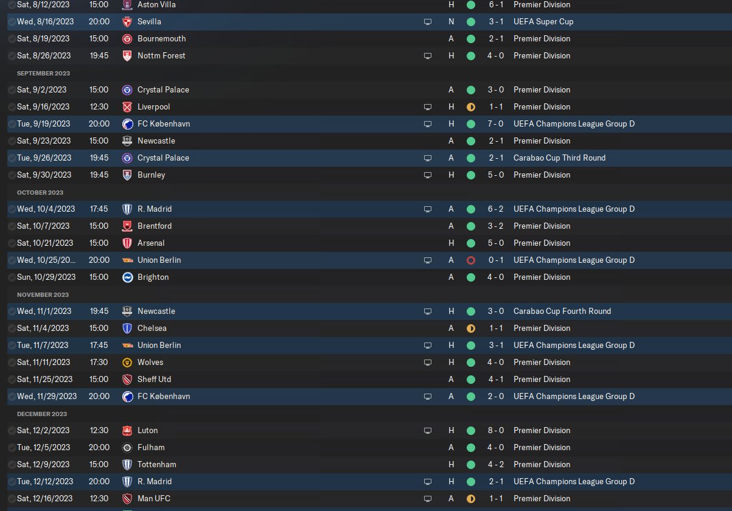Screen dimensions: 732x511
Task: Click the October 2023 month header
Action: 40,192
